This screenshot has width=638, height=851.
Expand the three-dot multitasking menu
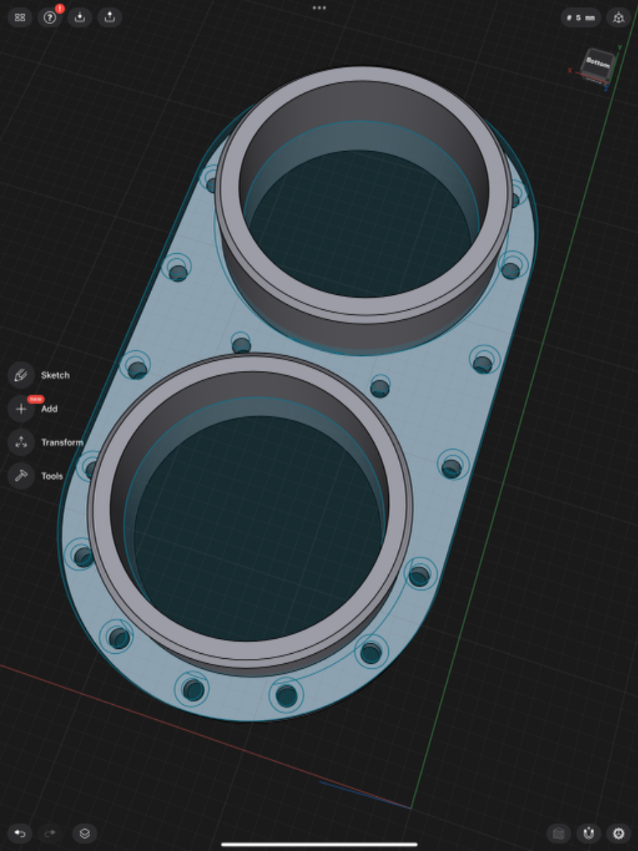coord(319,8)
